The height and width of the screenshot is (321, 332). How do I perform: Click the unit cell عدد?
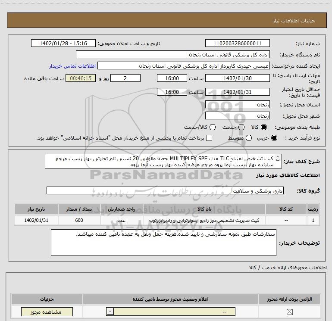tap(122, 220)
